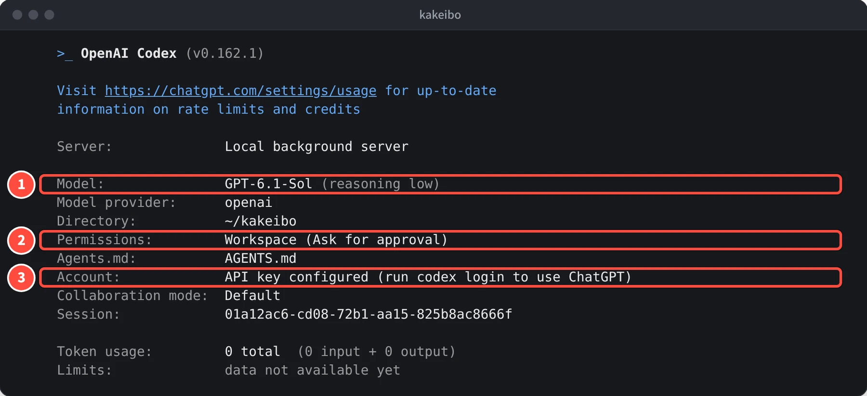Click the Collaboration mode: label
This screenshot has height=396, width=867.
[132, 295]
